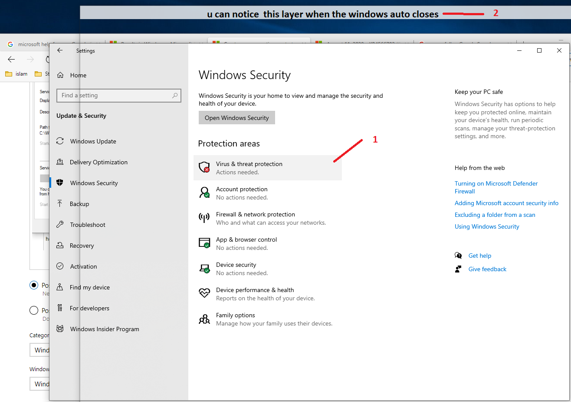Click the Get help chat bubble icon

point(458,256)
